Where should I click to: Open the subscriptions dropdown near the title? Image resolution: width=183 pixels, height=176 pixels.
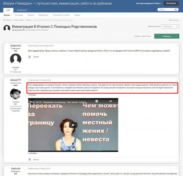tap(170, 26)
